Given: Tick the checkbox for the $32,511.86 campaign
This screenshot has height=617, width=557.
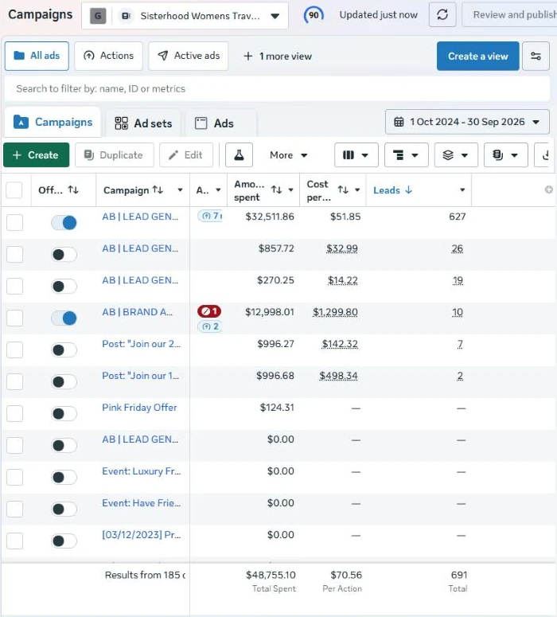Looking at the screenshot, I should pos(14,222).
